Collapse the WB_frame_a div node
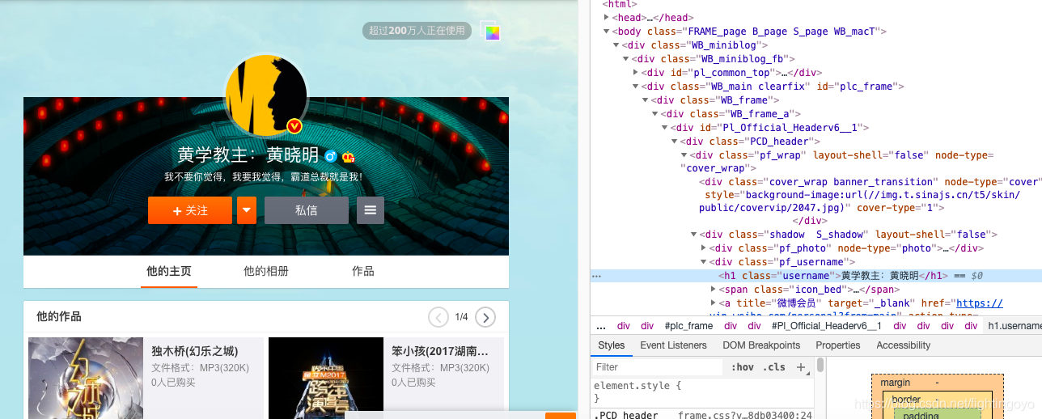The image size is (1042, 419). click(x=655, y=114)
